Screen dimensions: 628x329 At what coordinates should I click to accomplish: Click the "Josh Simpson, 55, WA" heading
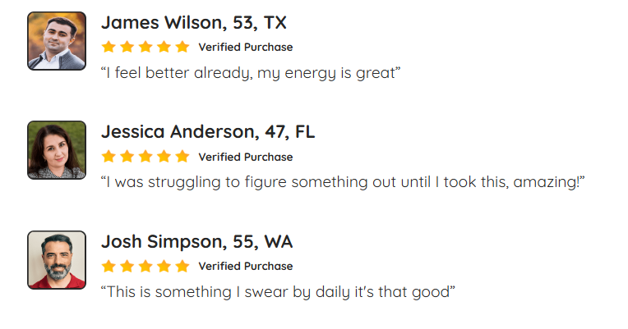[x=197, y=241]
